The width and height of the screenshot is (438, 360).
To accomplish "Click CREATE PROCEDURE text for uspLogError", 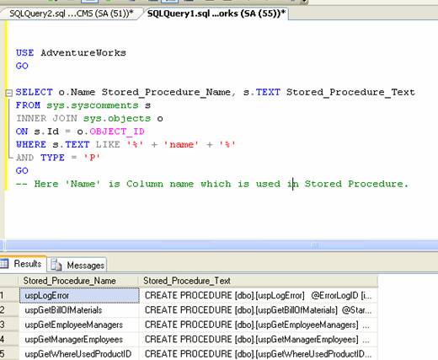I will tap(259, 295).
